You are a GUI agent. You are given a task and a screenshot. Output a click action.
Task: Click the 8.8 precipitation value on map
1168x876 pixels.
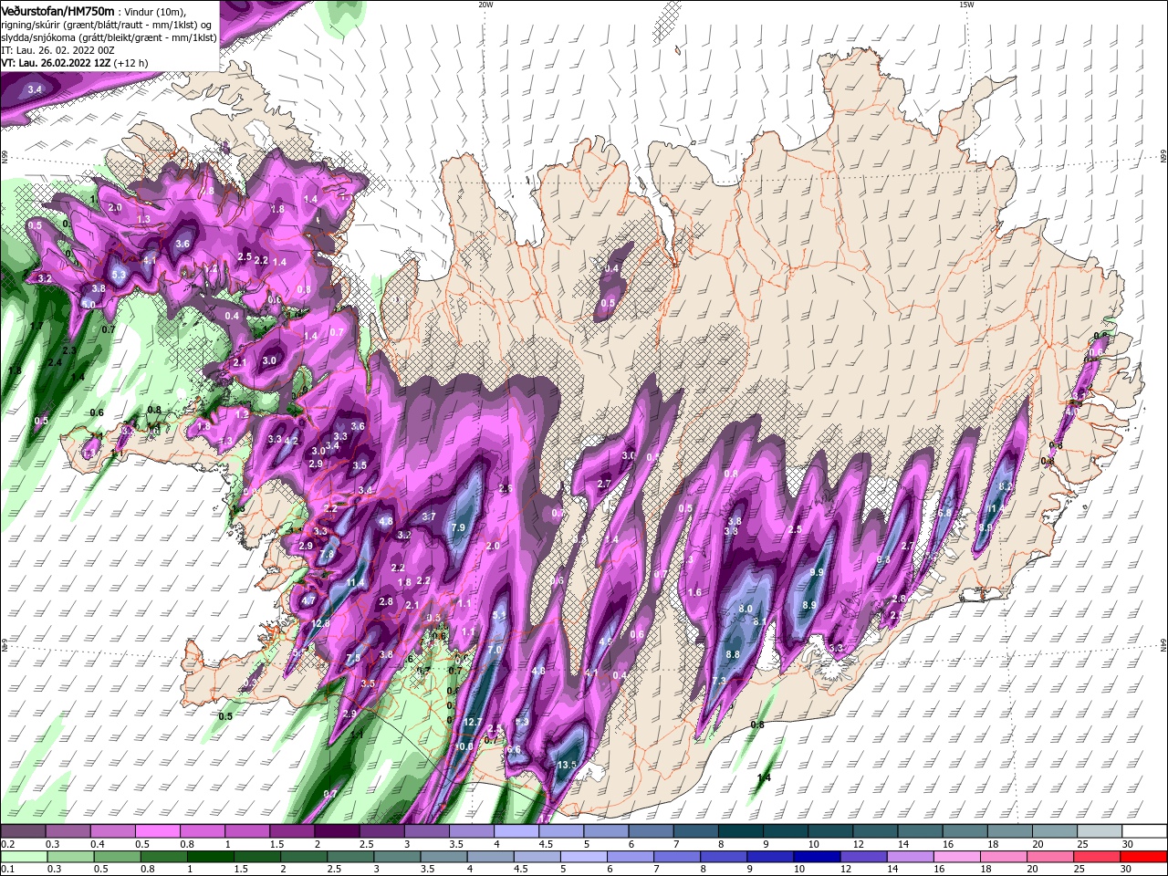pos(733,654)
